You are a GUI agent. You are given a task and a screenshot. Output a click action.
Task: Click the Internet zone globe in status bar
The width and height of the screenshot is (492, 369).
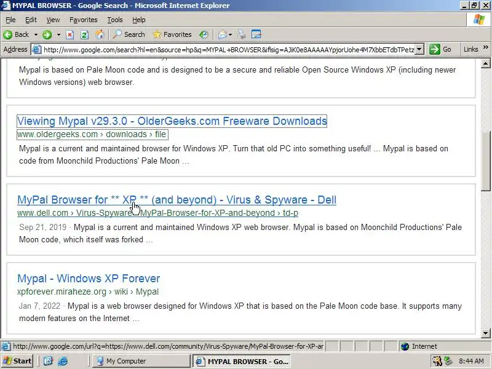405,346
